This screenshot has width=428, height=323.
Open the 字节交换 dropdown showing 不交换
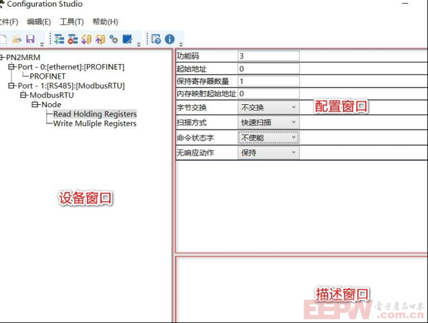tap(268, 107)
